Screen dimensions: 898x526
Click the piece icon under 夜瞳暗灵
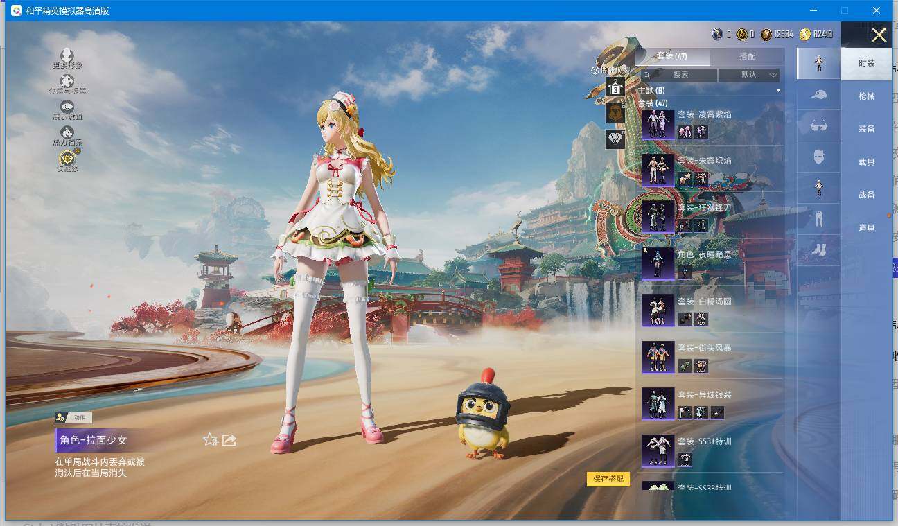pos(685,272)
